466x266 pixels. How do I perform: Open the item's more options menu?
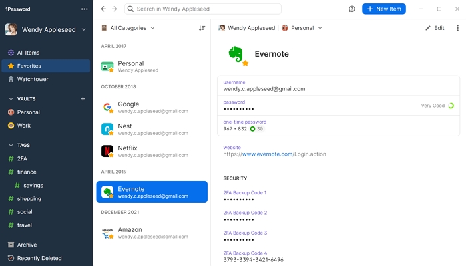[x=458, y=28]
